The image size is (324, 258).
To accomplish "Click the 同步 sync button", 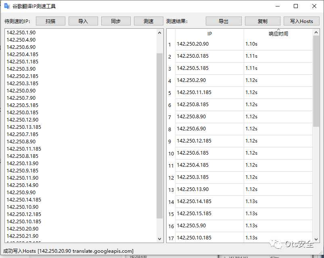I will click(x=116, y=21).
